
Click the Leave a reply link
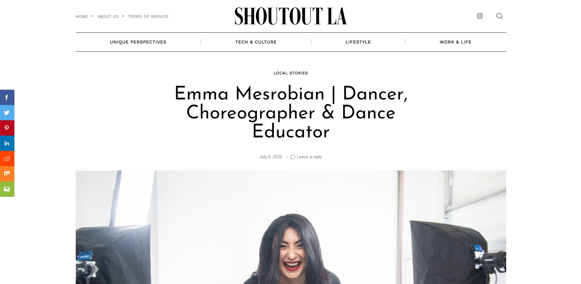[x=309, y=157]
